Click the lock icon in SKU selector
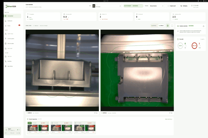208x138 pixels. [x=120, y=6]
